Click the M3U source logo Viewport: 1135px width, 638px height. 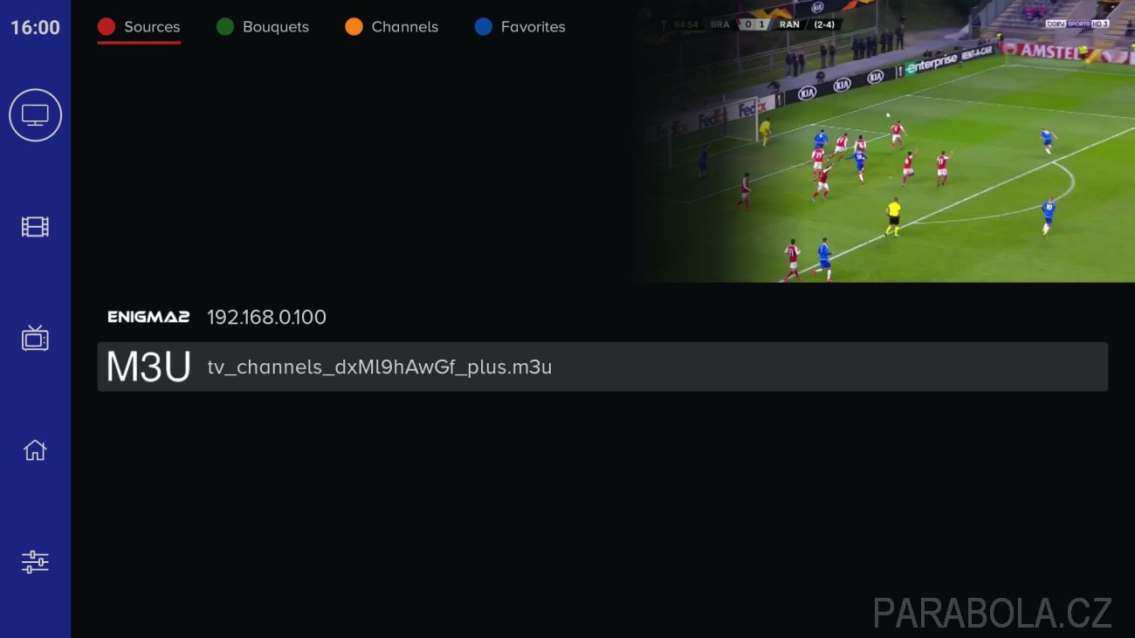pos(148,367)
